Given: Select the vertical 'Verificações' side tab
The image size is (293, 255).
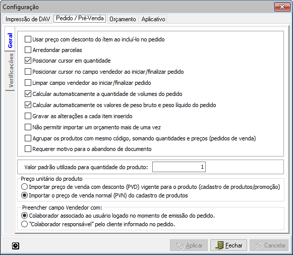Looking at the screenshot, I should point(10,71).
